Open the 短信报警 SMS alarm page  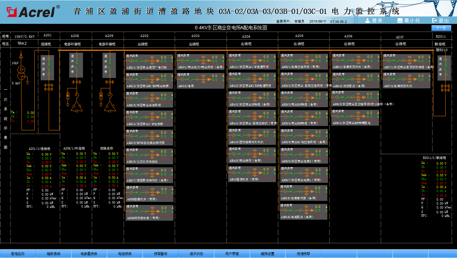click(x=303, y=254)
